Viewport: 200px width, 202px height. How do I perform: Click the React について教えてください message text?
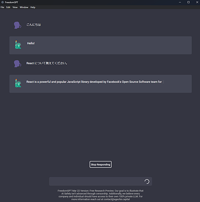[47, 63]
